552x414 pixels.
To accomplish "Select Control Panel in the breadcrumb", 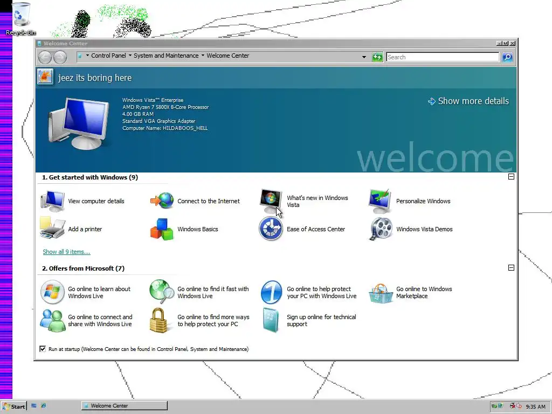I will pyautogui.click(x=108, y=56).
